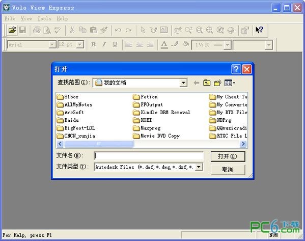Click the 打开 (O) open button
The height and width of the screenshot is (241, 305).
coord(228,156)
